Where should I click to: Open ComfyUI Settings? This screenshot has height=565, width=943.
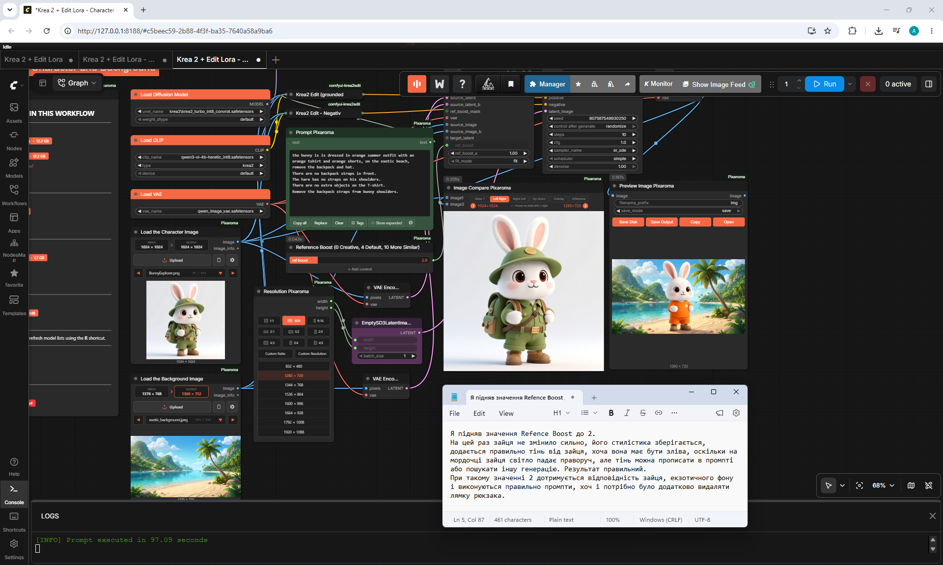14,549
